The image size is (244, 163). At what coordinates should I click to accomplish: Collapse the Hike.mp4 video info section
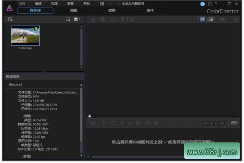click(x=81, y=85)
